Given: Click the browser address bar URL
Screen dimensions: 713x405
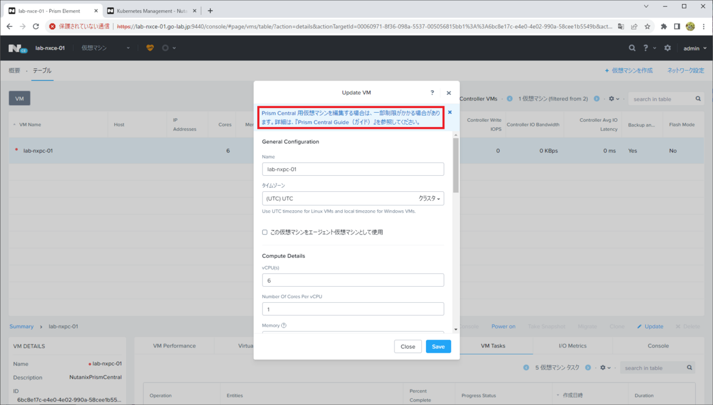Looking at the screenshot, I should [x=365, y=26].
